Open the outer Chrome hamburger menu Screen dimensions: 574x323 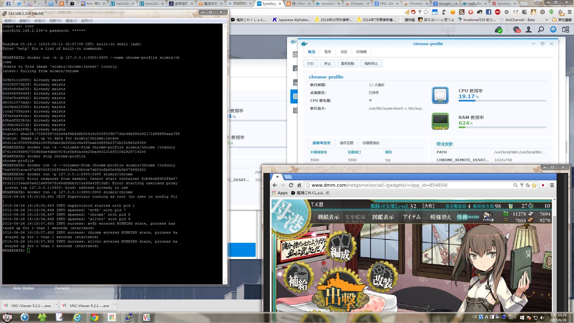[x=570, y=12]
